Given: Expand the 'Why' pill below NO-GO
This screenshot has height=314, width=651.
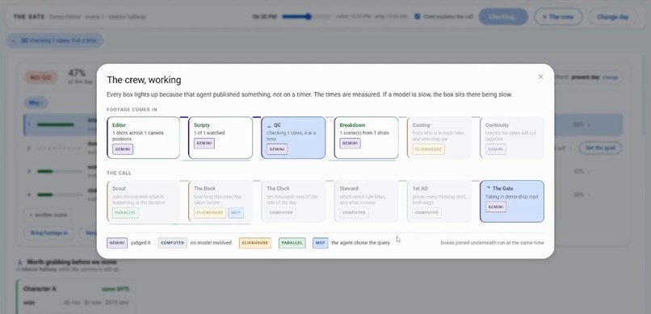Looking at the screenshot, I should 36,103.
